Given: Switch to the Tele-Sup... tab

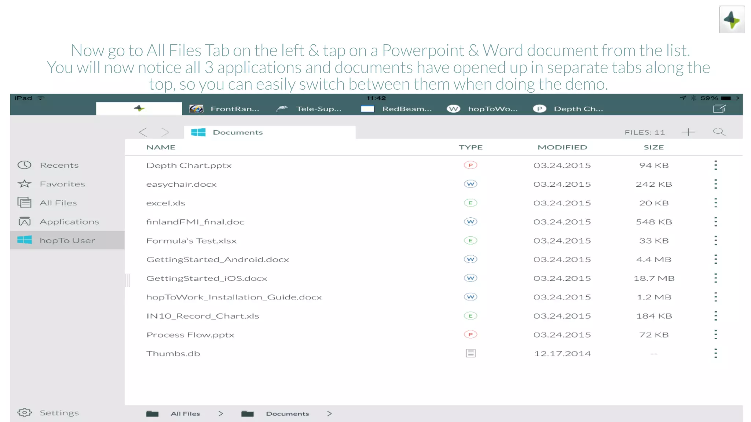Looking at the screenshot, I should 309,109.
